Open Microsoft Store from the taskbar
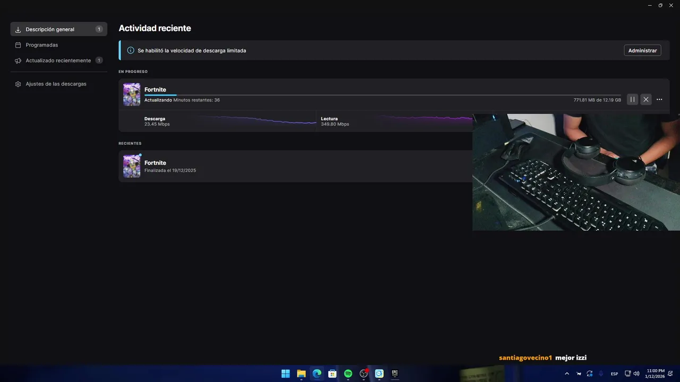The height and width of the screenshot is (382, 680). (x=332, y=374)
